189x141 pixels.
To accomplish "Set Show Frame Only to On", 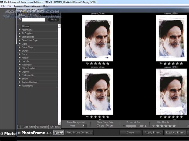I will (x=98, y=126).
